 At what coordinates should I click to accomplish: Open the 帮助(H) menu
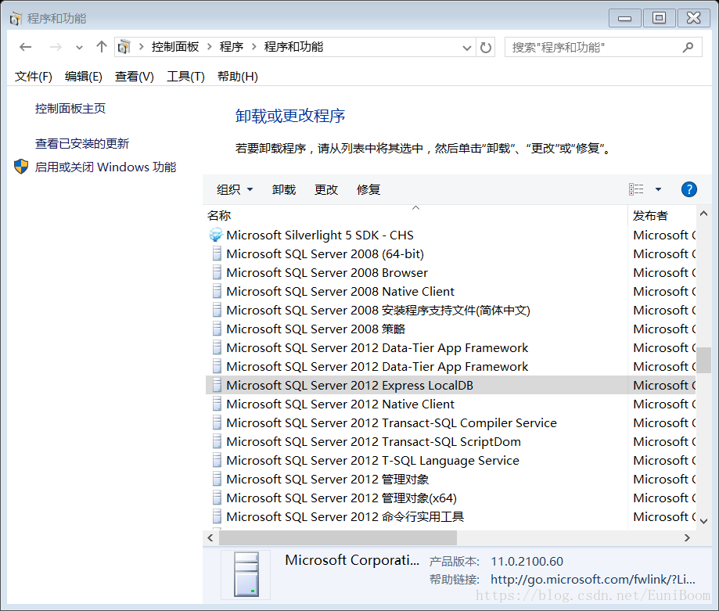click(x=238, y=77)
